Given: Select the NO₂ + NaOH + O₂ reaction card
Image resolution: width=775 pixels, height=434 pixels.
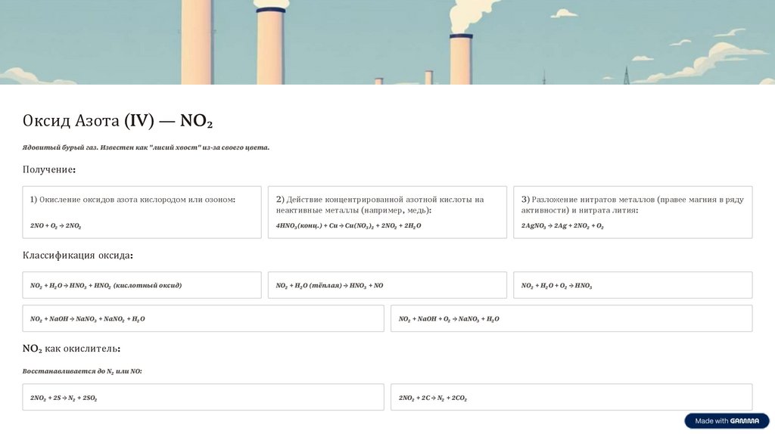Looking at the screenshot, I should [x=571, y=318].
